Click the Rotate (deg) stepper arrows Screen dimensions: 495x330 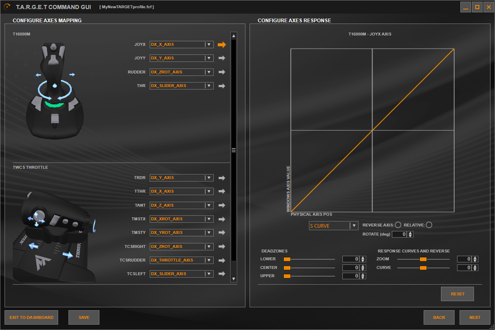tap(410, 234)
